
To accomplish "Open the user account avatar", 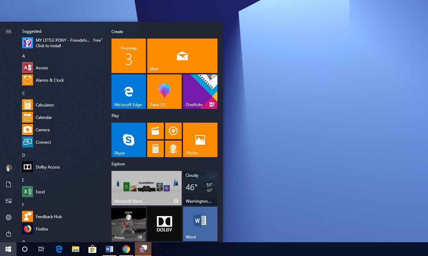I will coord(9,168).
